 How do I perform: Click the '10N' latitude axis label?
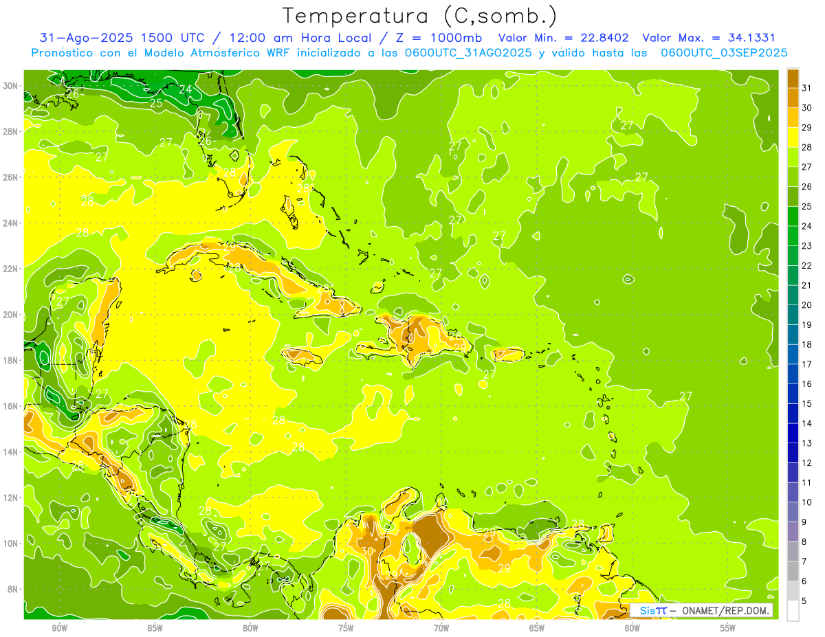coord(11,544)
